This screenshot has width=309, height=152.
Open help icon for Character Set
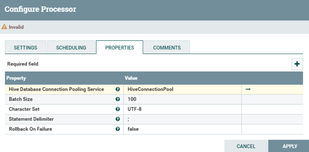pos(118,109)
